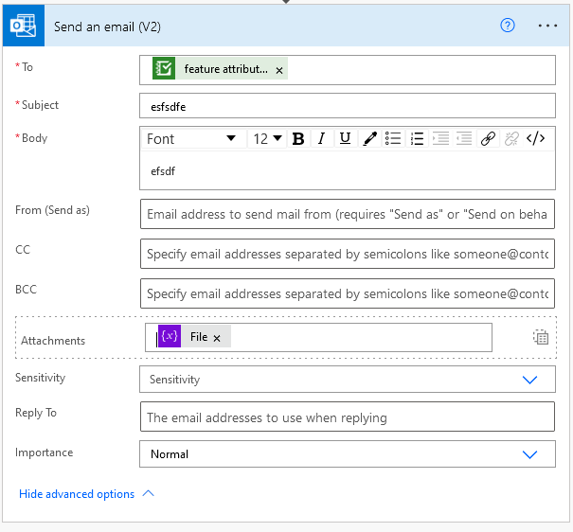Click the Reply To input field

click(x=347, y=417)
